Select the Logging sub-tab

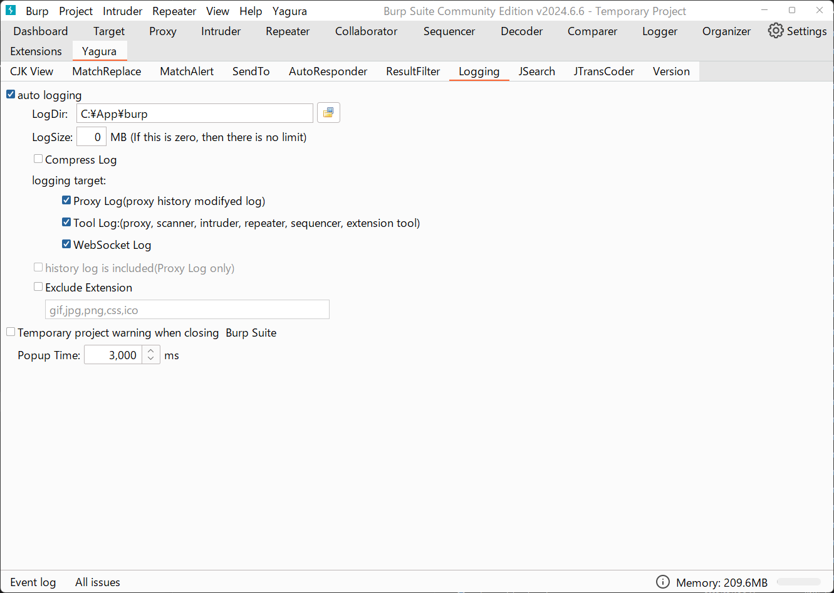[479, 71]
